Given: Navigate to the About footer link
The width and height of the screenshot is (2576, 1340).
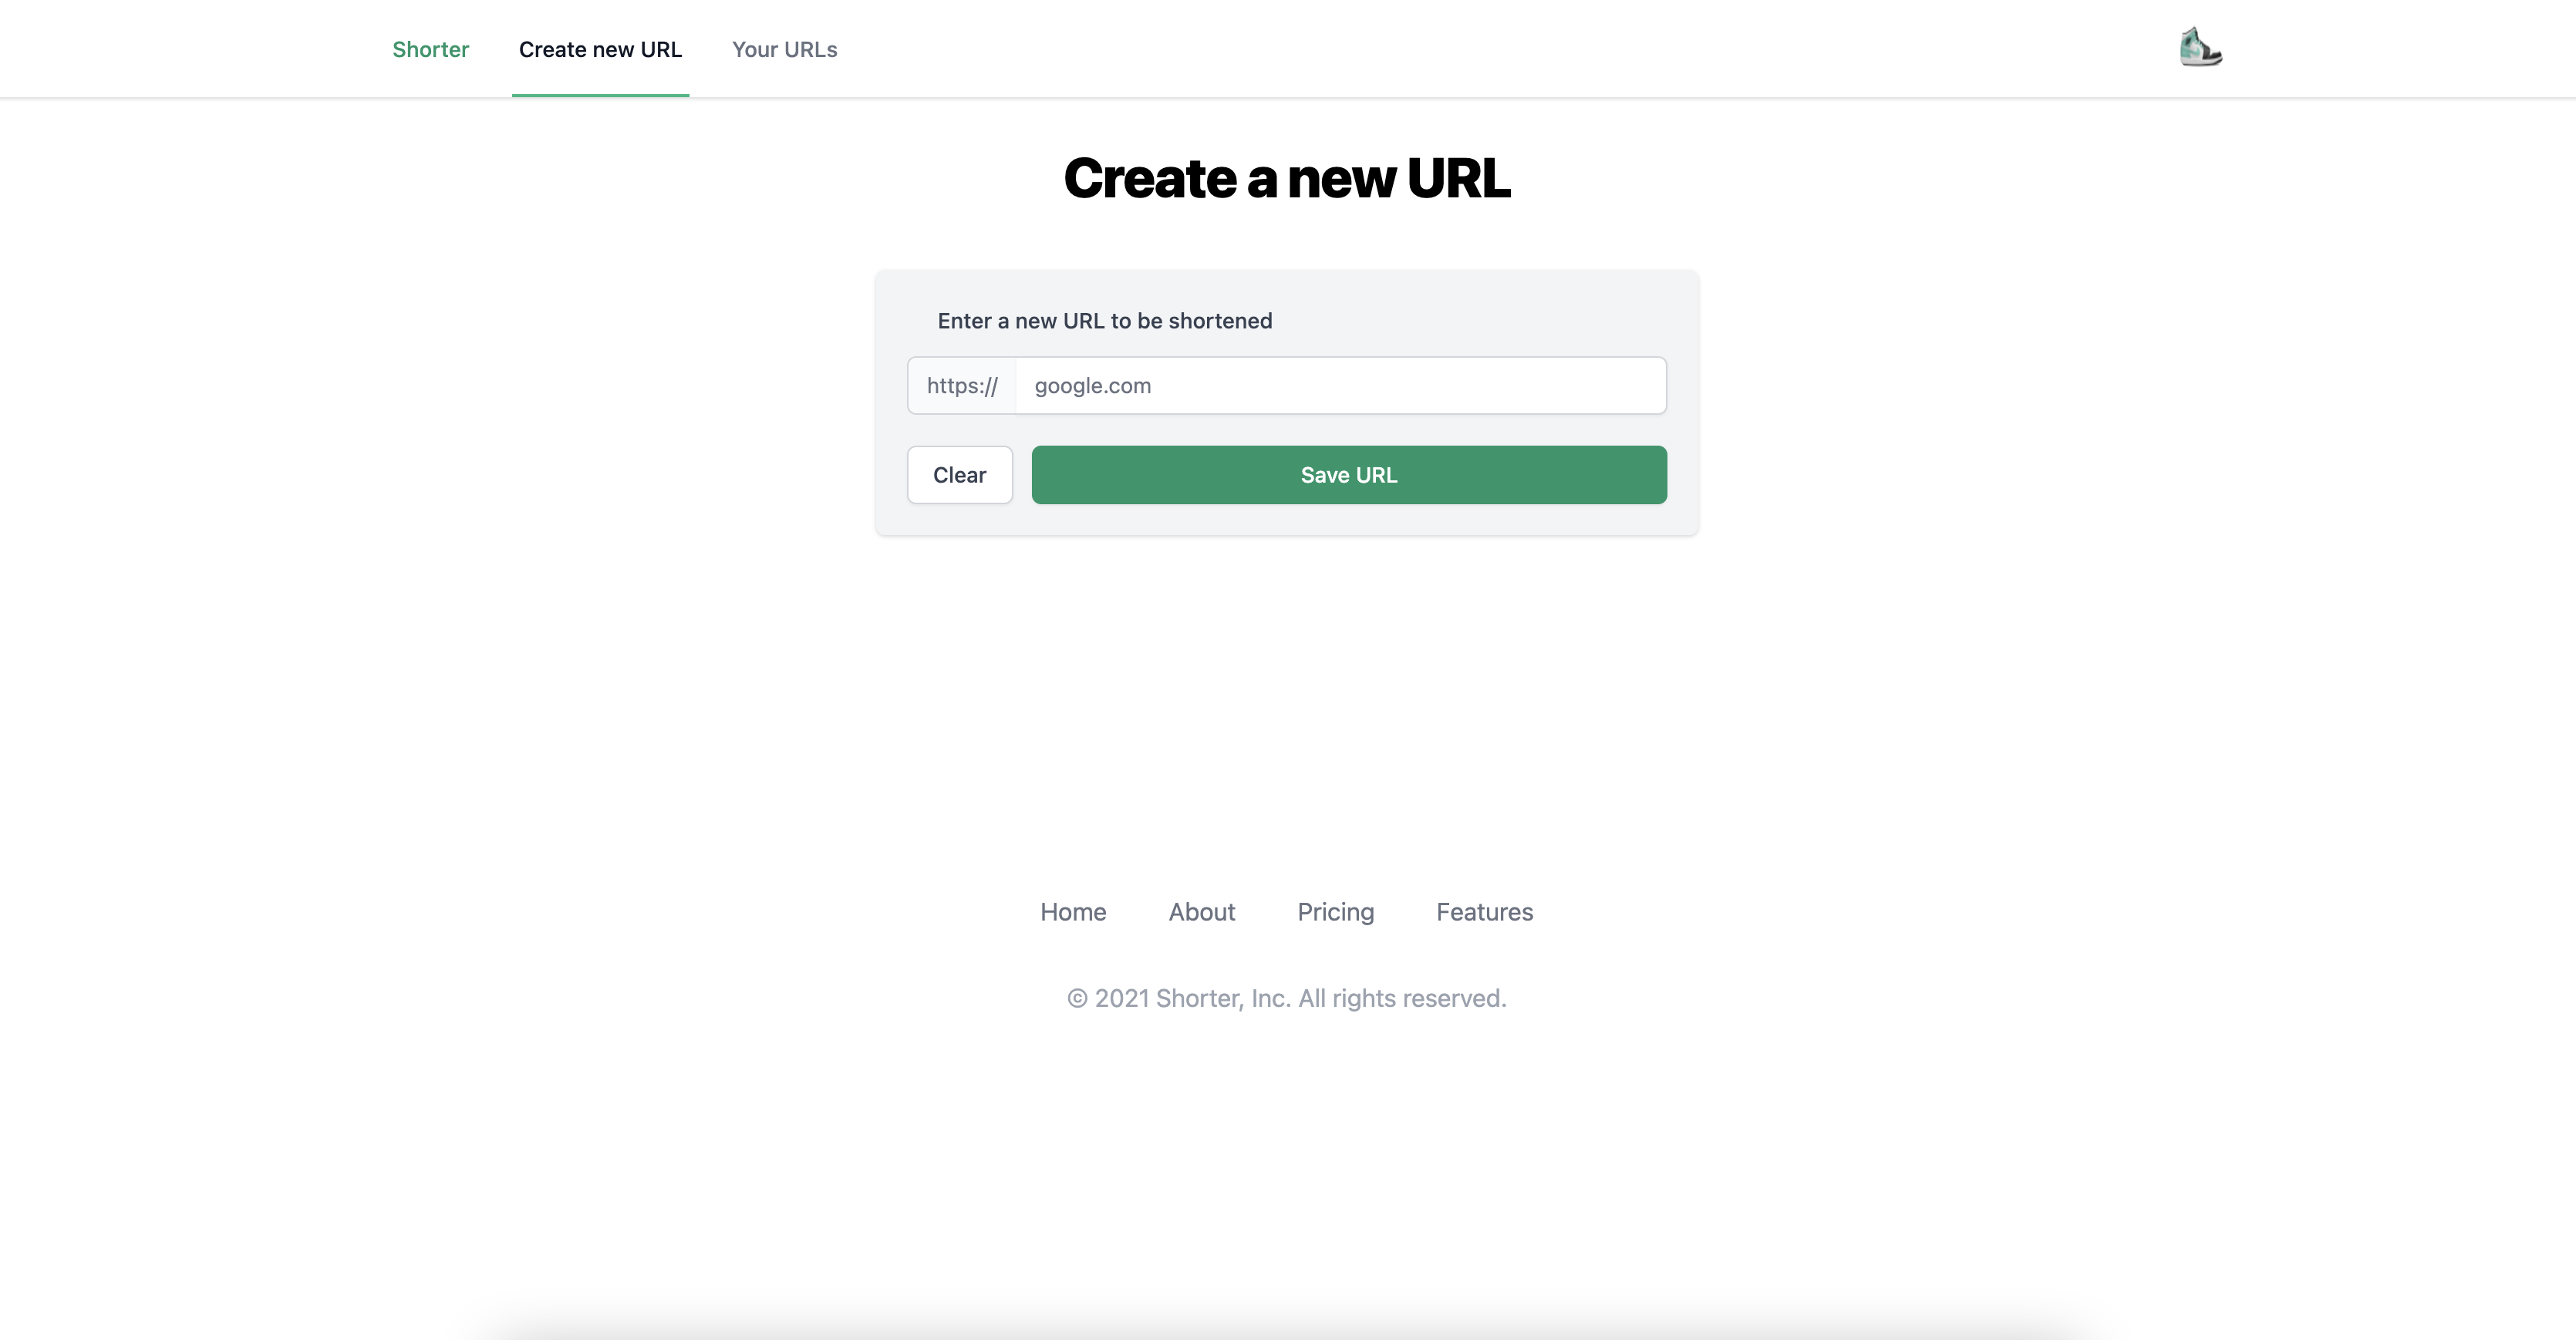Looking at the screenshot, I should coord(1201,911).
